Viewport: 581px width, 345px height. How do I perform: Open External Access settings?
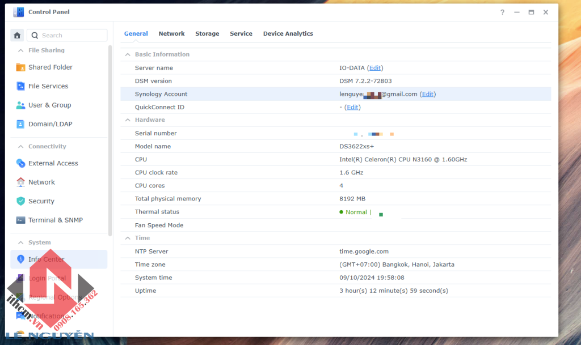53,163
